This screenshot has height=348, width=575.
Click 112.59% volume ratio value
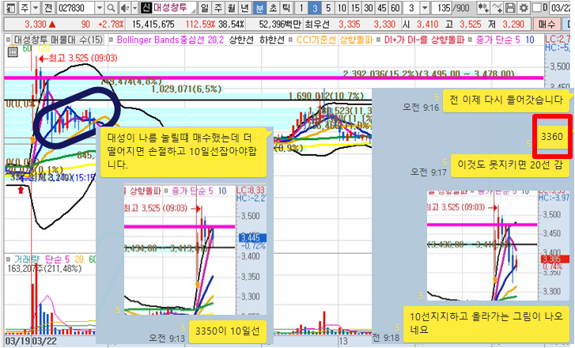[200, 25]
